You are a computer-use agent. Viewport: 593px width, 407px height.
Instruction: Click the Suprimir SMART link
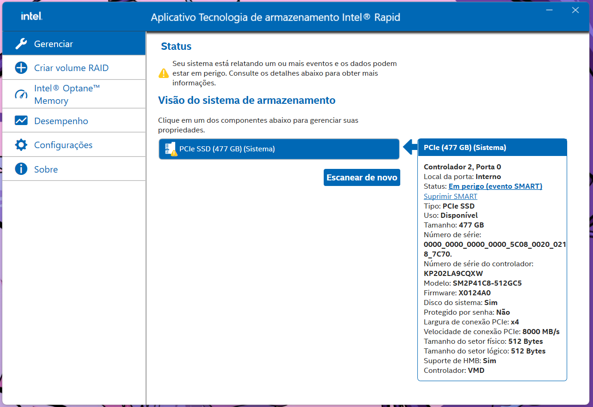(451, 196)
